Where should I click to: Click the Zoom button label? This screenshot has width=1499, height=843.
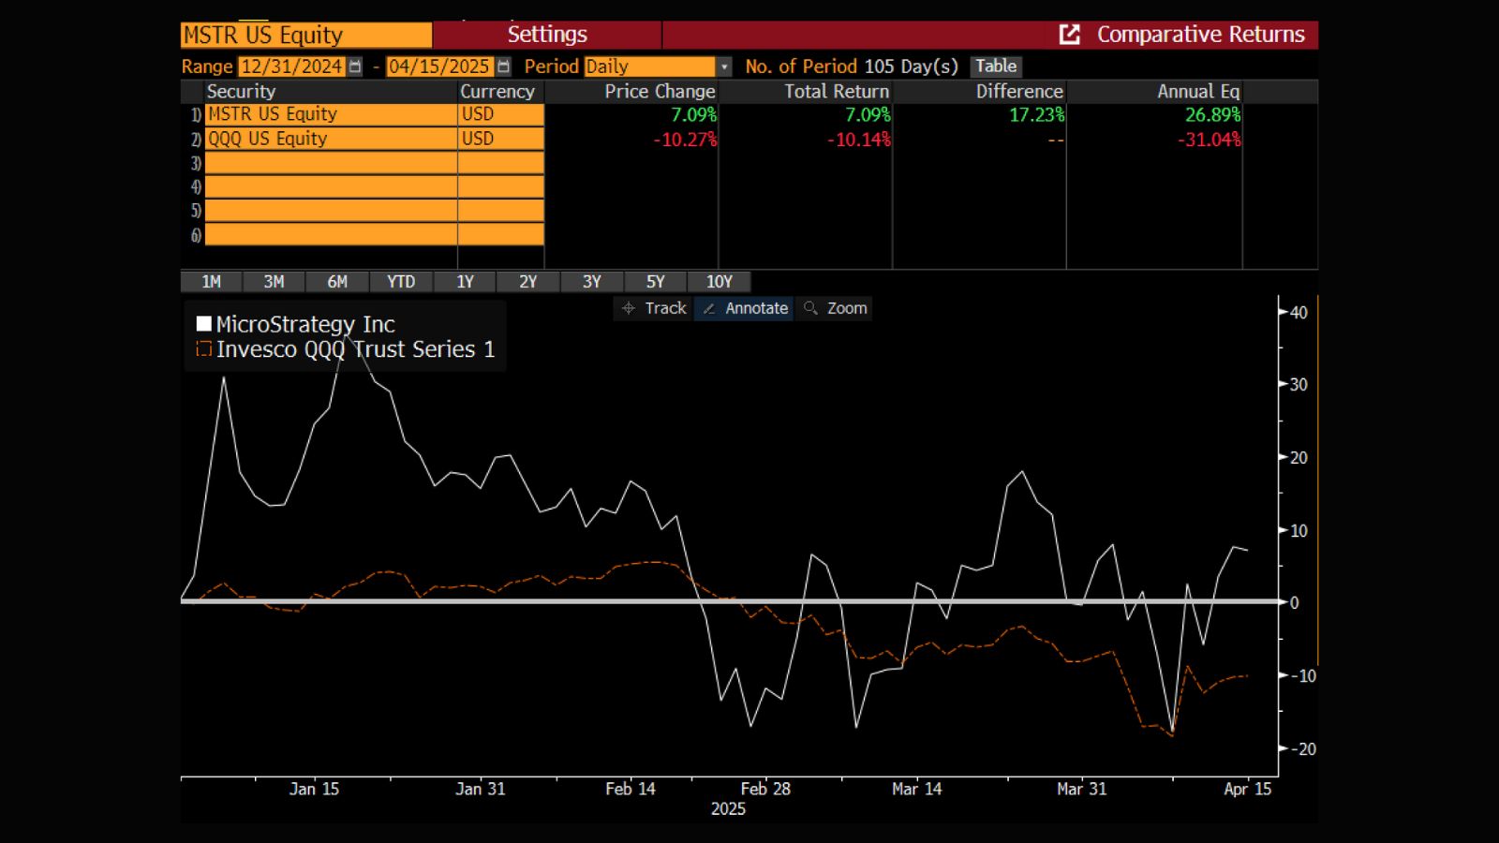tap(847, 308)
